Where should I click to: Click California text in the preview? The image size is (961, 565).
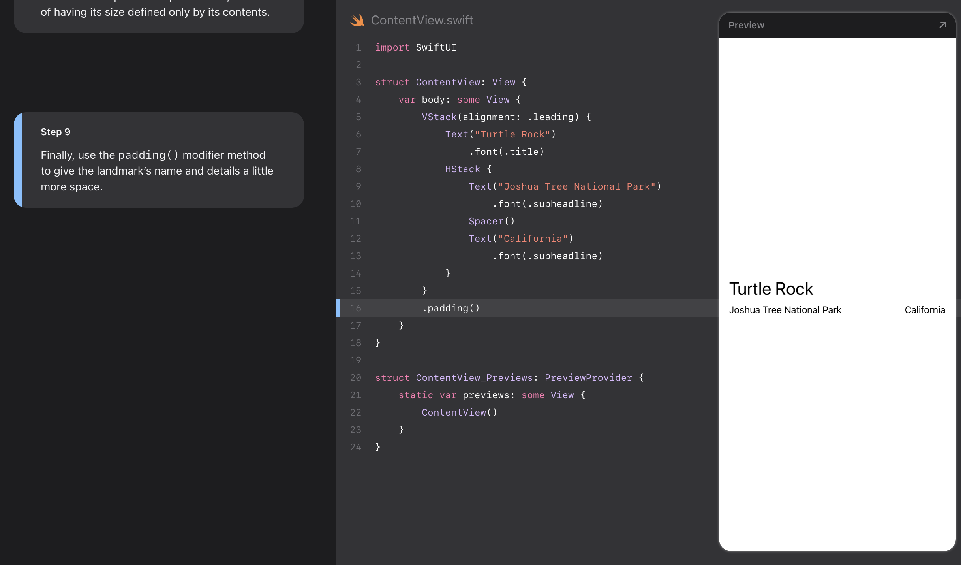pos(924,310)
